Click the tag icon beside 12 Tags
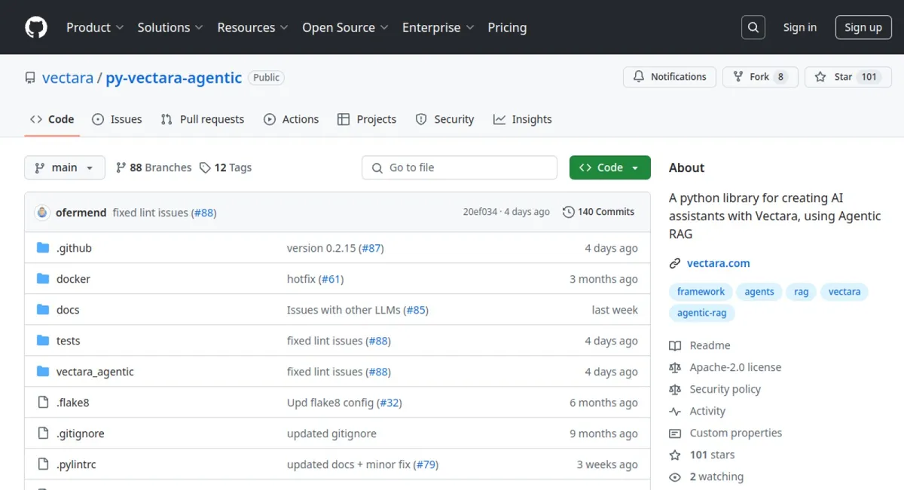The image size is (904, 490). click(205, 167)
